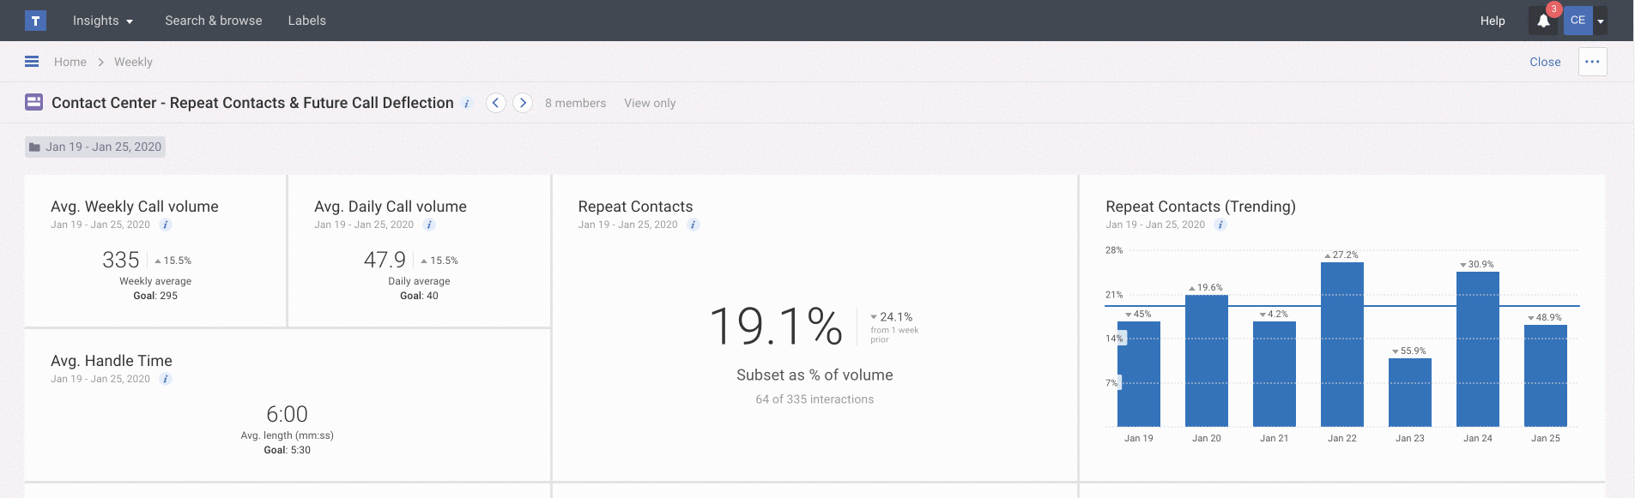Select the Jan 19 - Jan 25, 2020 date filter
1635x498 pixels.
tap(95, 147)
